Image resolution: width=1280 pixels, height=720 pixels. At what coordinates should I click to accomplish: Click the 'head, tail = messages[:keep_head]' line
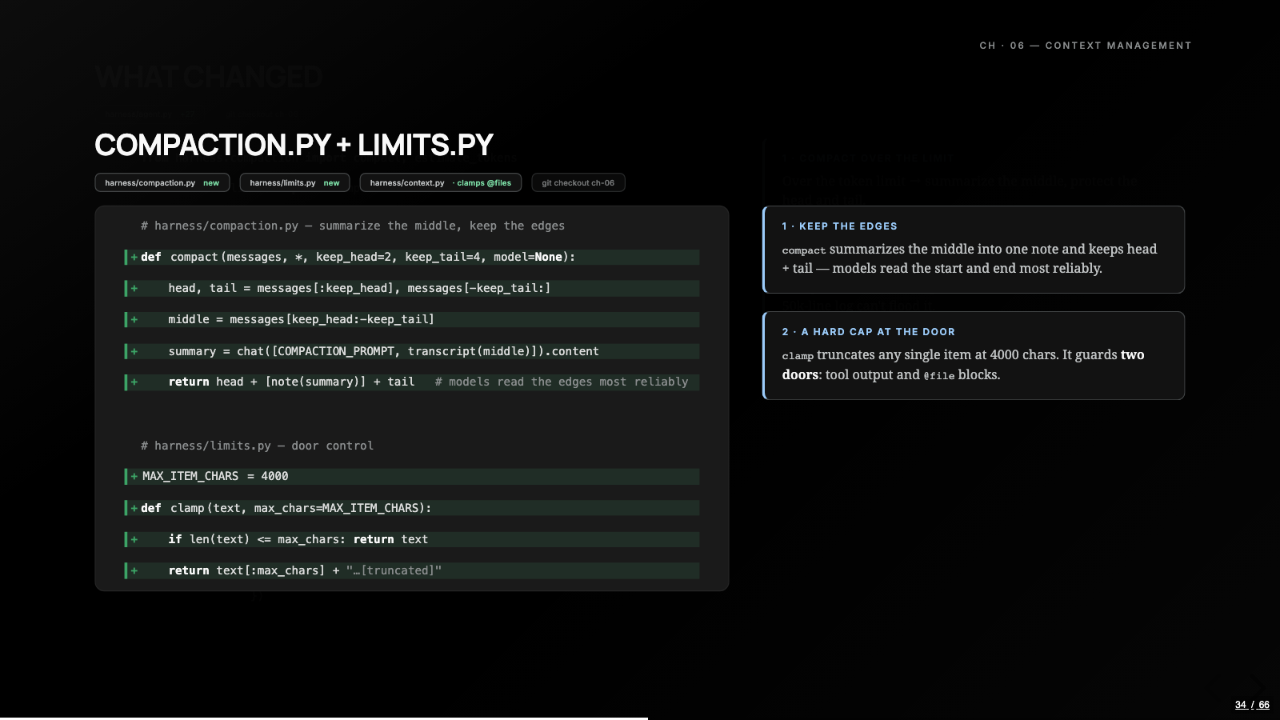tap(412, 288)
